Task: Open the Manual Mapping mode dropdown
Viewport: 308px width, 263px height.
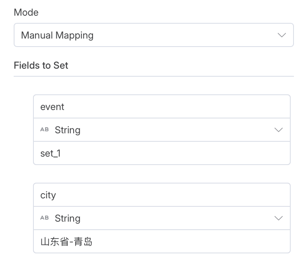Action: point(154,35)
